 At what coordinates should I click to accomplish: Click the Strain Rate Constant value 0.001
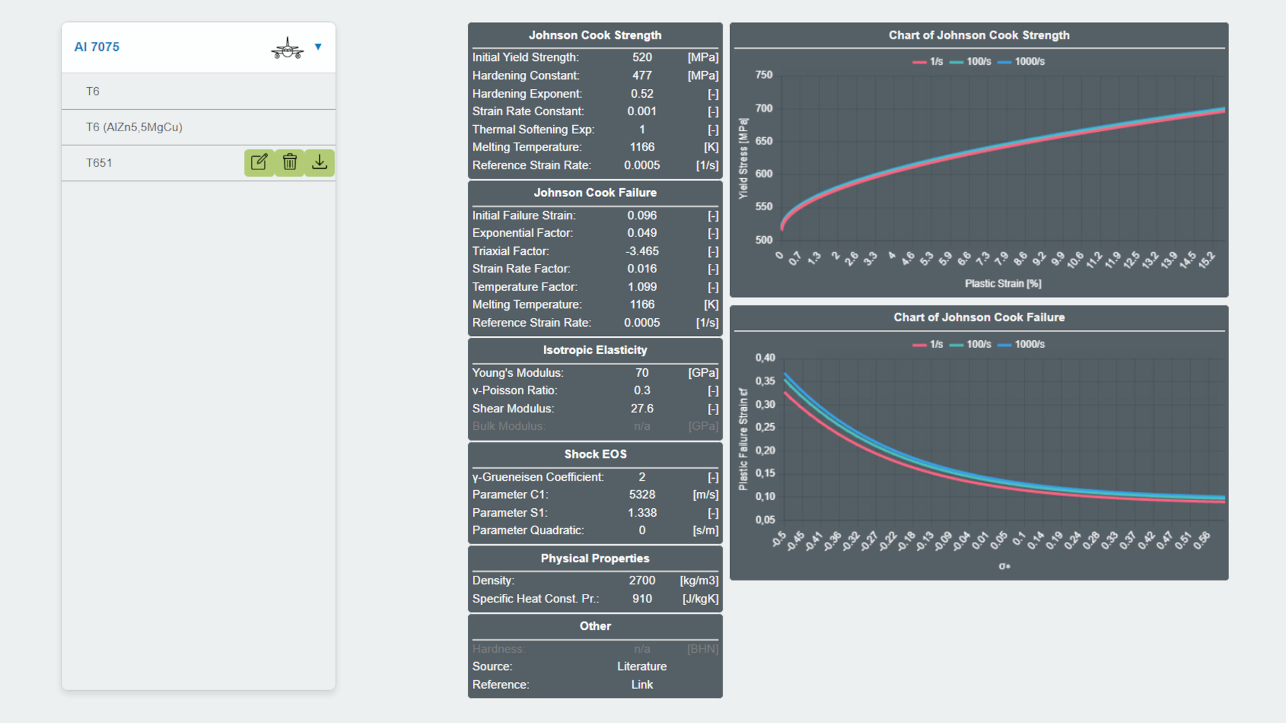[x=642, y=111]
